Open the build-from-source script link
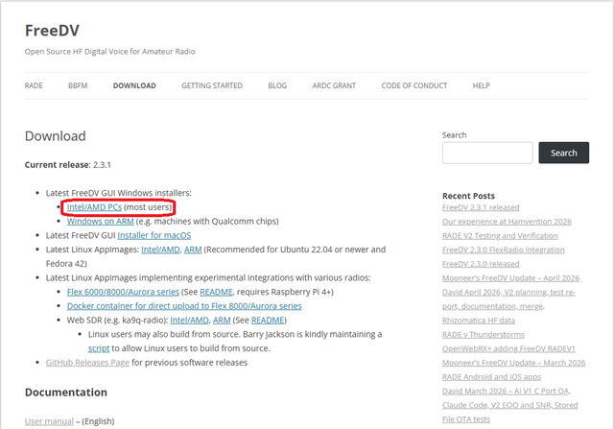Viewport: 614px width, 429px height. click(x=99, y=347)
